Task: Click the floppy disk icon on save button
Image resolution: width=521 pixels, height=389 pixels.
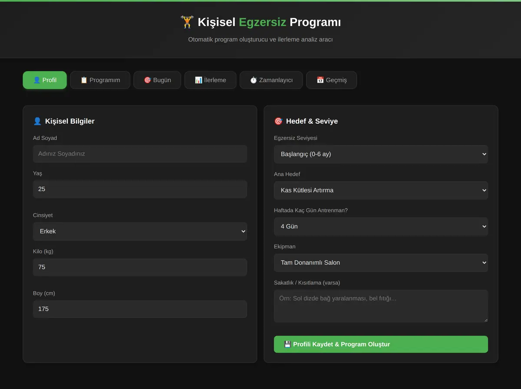Action: (287, 344)
